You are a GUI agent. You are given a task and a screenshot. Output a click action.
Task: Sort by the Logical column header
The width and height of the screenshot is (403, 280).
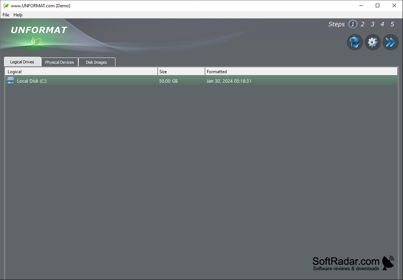81,71
